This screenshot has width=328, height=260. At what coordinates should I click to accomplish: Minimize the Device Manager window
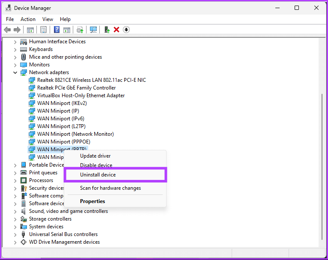pos(277,8)
